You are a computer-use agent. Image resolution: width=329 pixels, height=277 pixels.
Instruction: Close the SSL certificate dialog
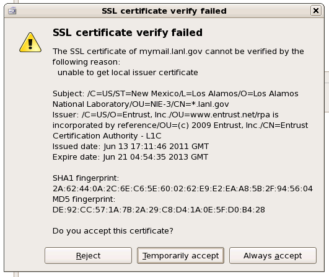(316, 11)
